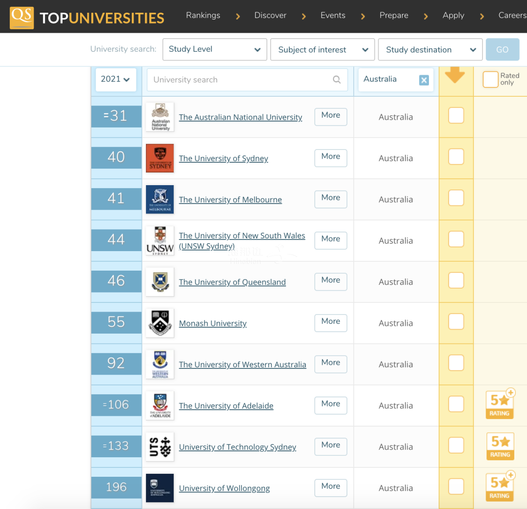Expand the Events menu arrow
Image resolution: width=527 pixels, height=509 pixels.
(x=363, y=16)
